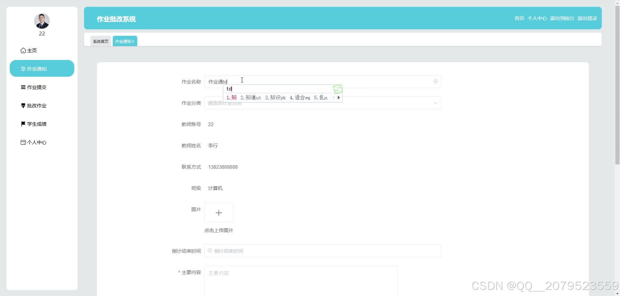This screenshot has width=620, height=296.
Task: Click the clock icon in 倒计时结束时间 field
Action: pyautogui.click(x=210, y=251)
